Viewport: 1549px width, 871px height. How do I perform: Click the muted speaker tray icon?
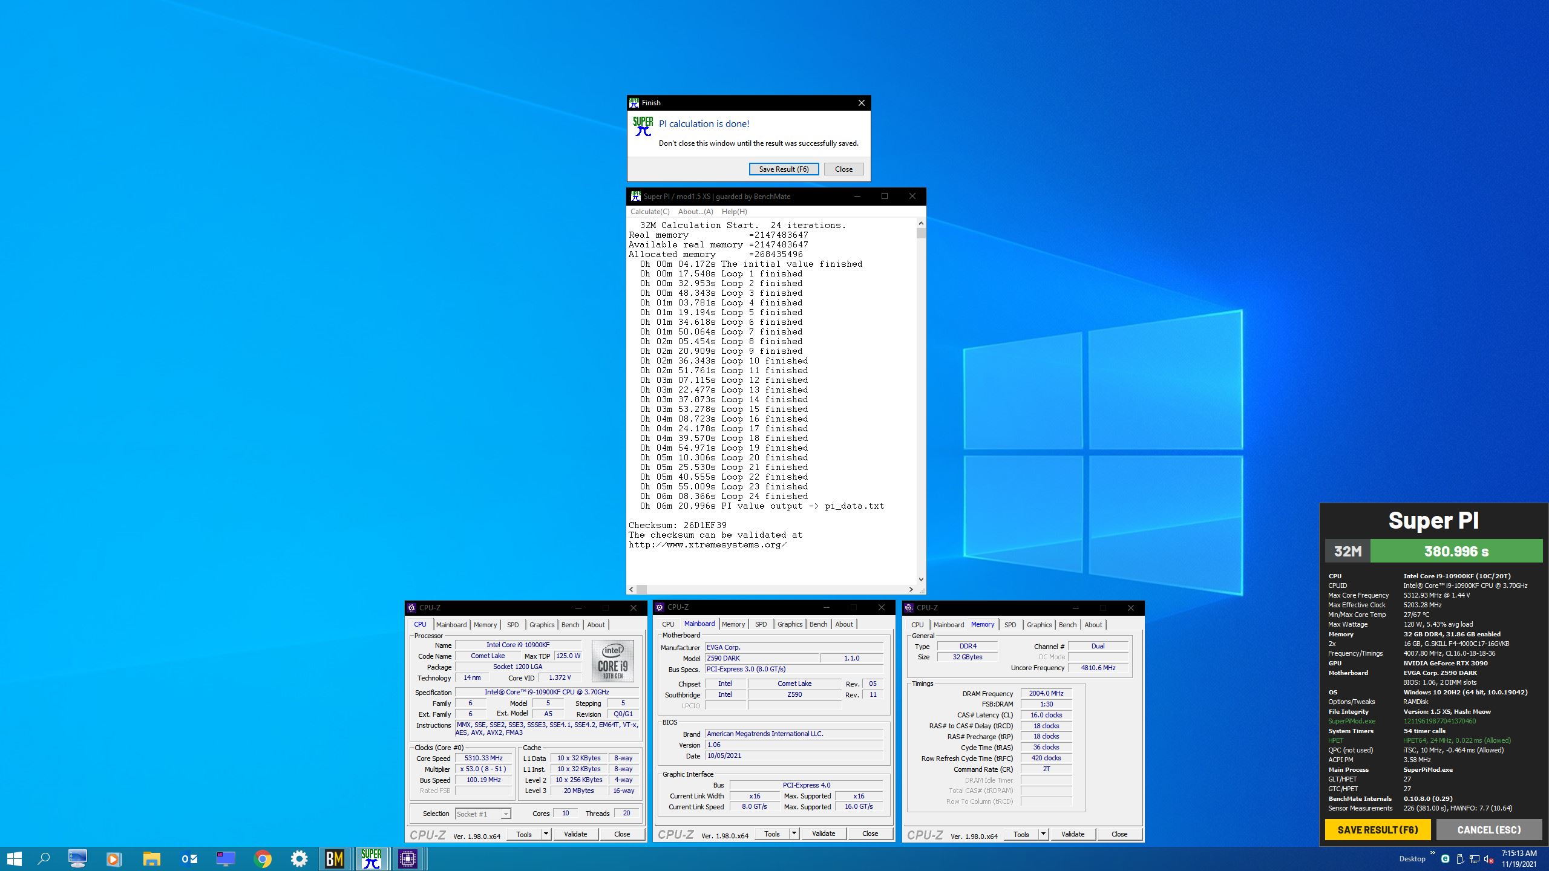click(x=1489, y=859)
